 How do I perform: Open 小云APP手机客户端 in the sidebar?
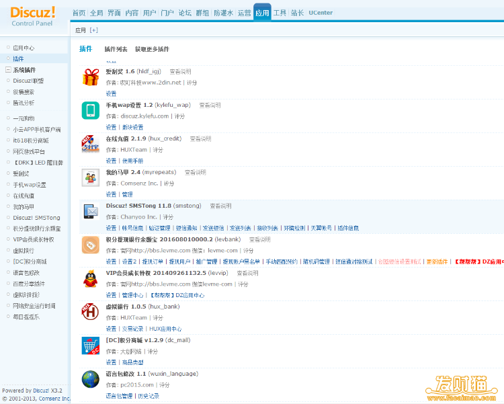(37, 130)
